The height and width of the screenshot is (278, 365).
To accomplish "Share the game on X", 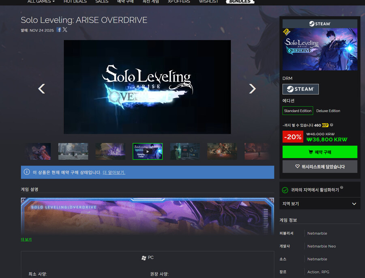I will pyautogui.click(x=65, y=30).
